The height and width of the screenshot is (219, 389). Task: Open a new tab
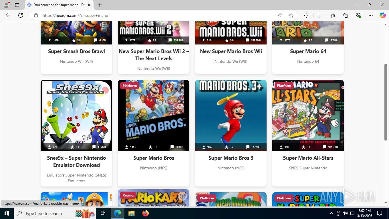[100, 5]
